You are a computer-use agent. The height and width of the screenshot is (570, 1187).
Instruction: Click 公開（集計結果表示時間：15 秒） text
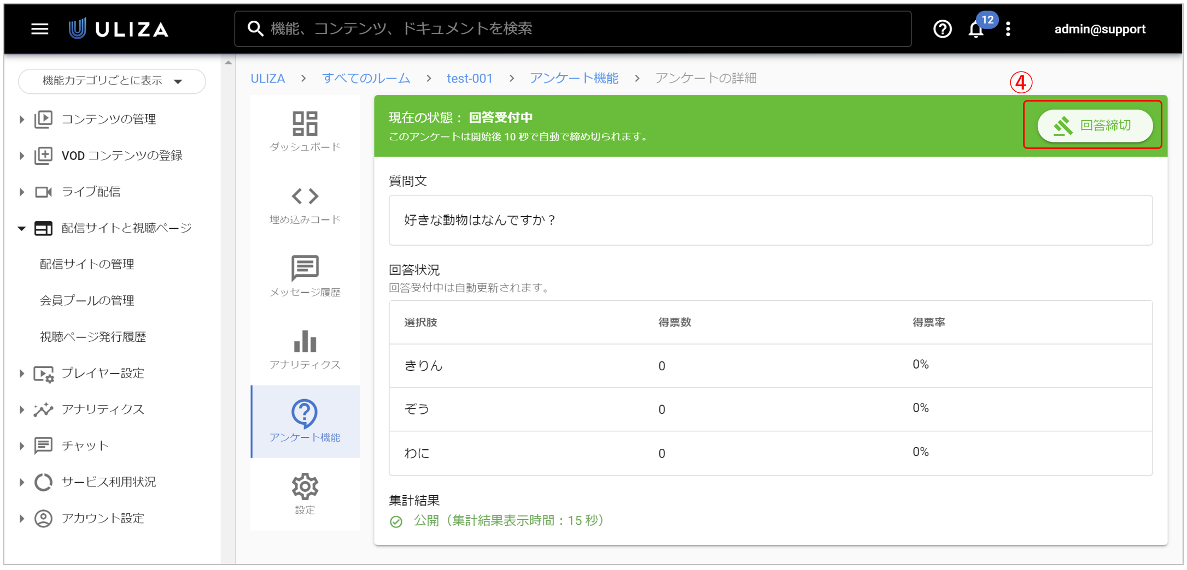509,521
